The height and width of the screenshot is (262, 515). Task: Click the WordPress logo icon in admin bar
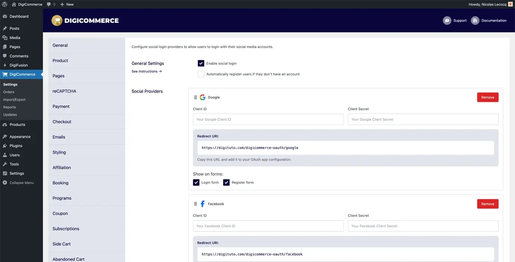[x=4, y=4]
